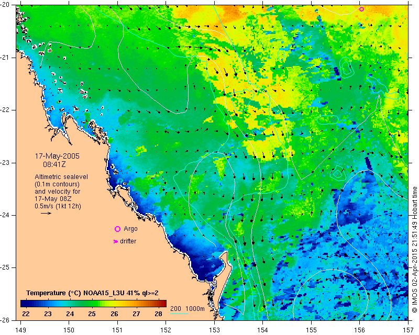This screenshot has width=419, height=335.
Task: Click the longitude axis label 157
Action: pos(409,330)
